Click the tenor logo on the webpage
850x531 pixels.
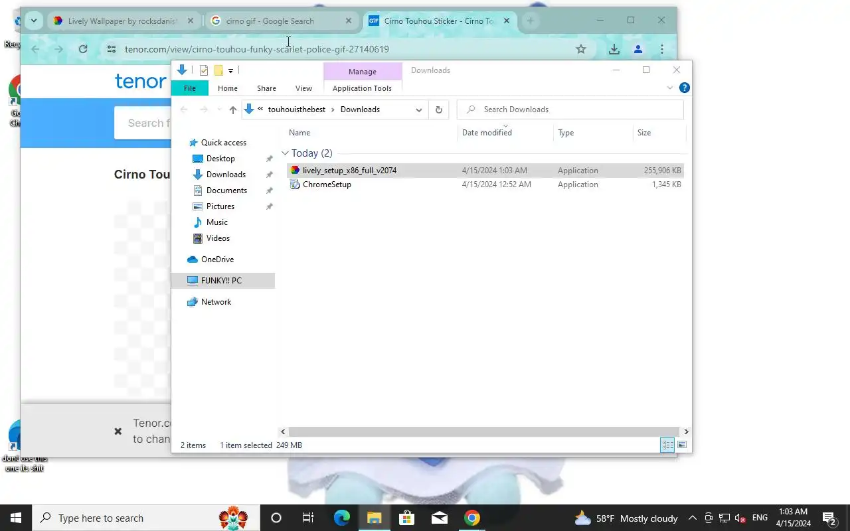click(x=141, y=81)
